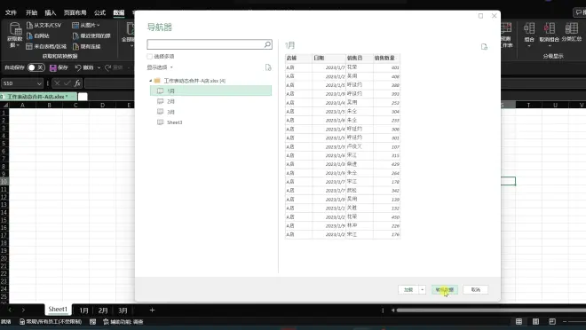
Task: Click the preview refresh icon above the table
Action: pyautogui.click(x=484, y=47)
